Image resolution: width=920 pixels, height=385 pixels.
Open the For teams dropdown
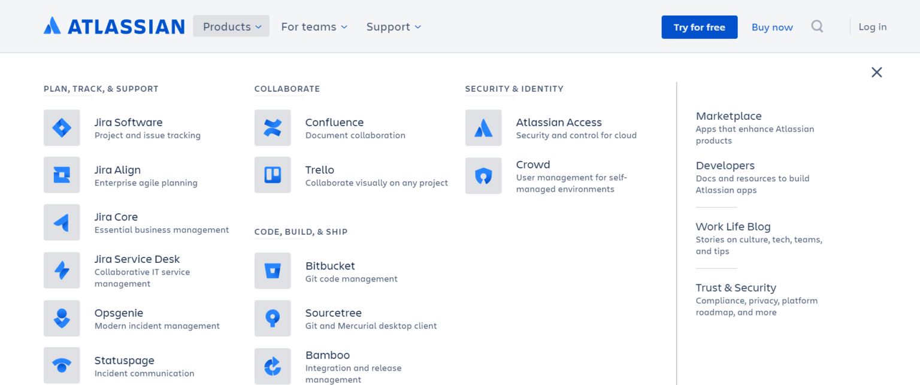pos(313,26)
